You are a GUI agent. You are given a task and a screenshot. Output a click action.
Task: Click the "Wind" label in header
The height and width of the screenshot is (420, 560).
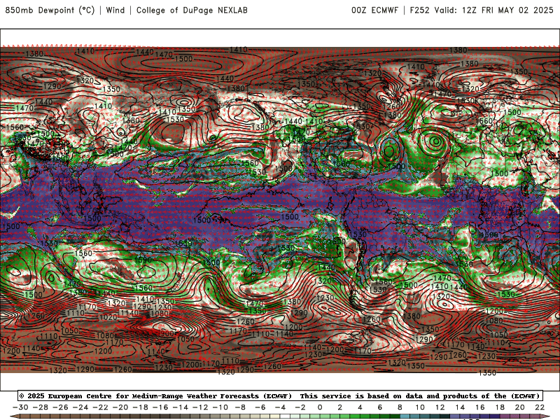115,10
